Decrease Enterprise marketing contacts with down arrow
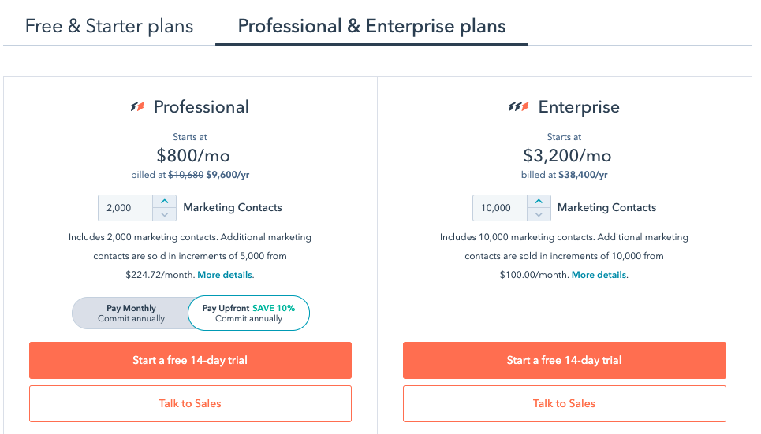Image resolution: width=761 pixels, height=434 pixels. tap(539, 214)
